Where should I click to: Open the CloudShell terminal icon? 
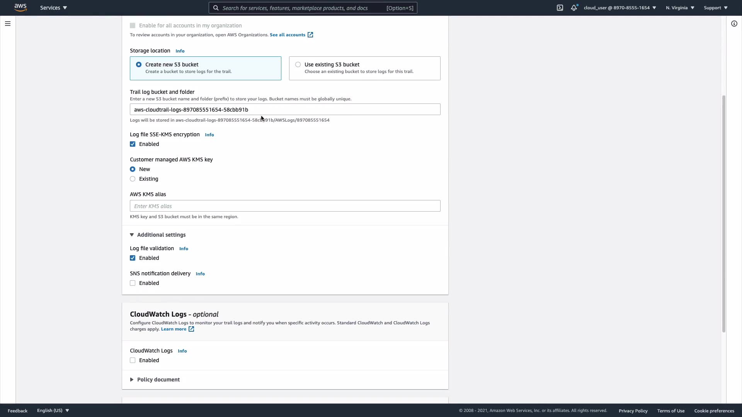pos(560,8)
